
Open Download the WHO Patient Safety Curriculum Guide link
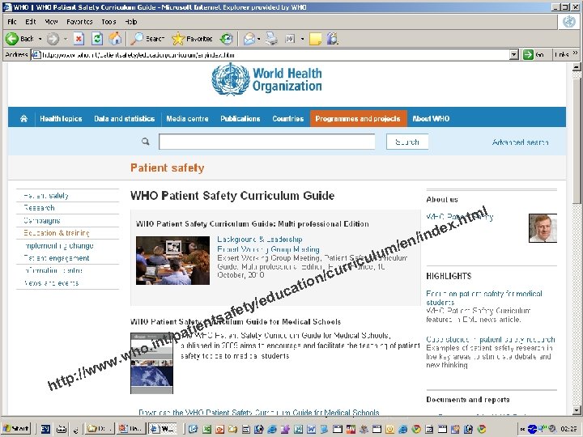pyautogui.click(x=259, y=412)
